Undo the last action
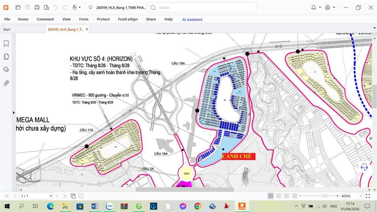 pyautogui.click(x=56, y=7)
